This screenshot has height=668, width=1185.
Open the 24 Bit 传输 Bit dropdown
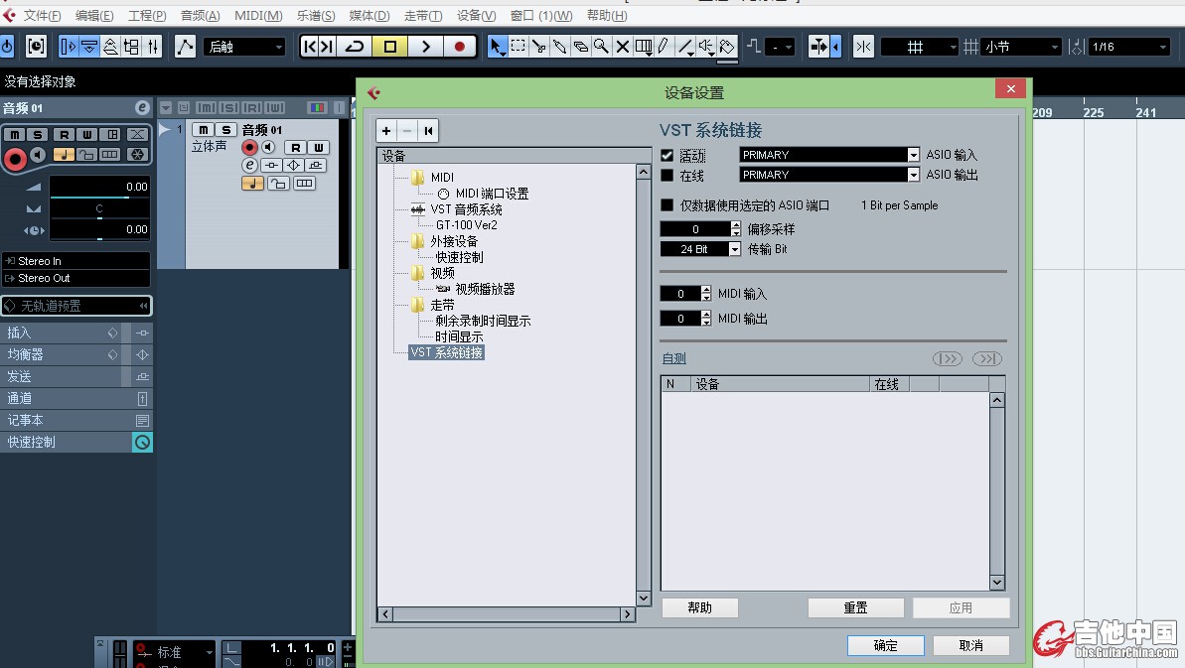[x=734, y=249]
